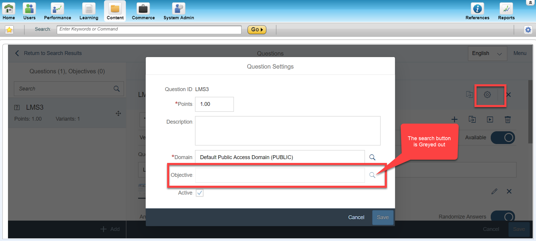Open the question settings gear icon
Viewport: 536px width, 241px height.
click(x=487, y=95)
